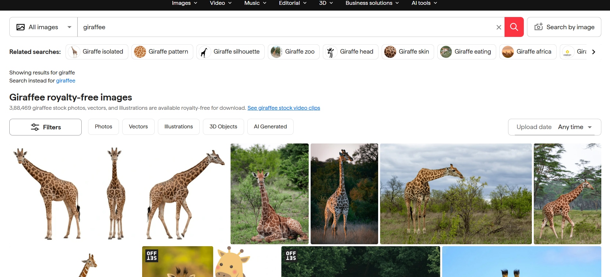Select the Giraffe eating related search label
The width and height of the screenshot is (610, 277).
tap(473, 52)
